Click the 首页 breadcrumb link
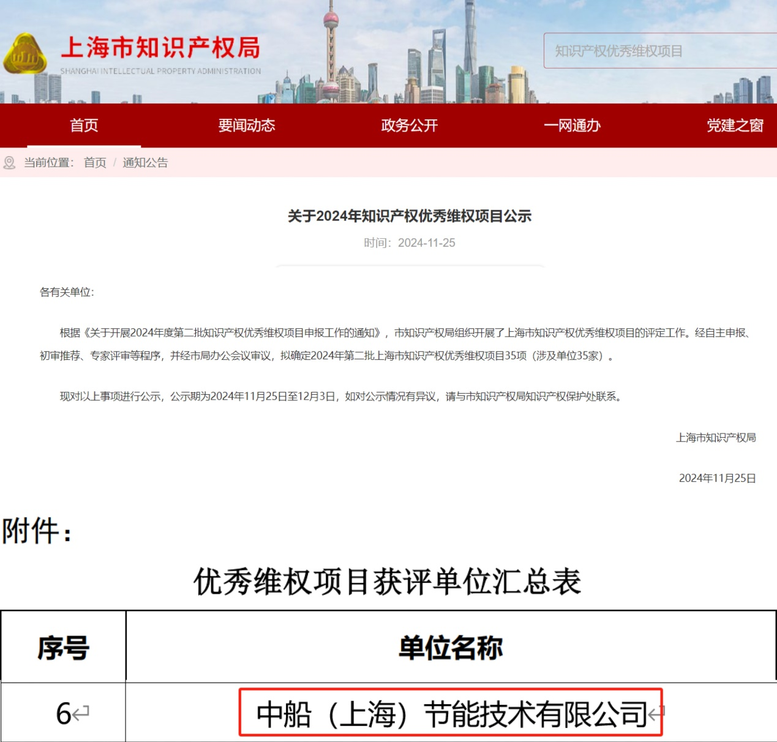This screenshot has height=742, width=777. pyautogui.click(x=95, y=163)
